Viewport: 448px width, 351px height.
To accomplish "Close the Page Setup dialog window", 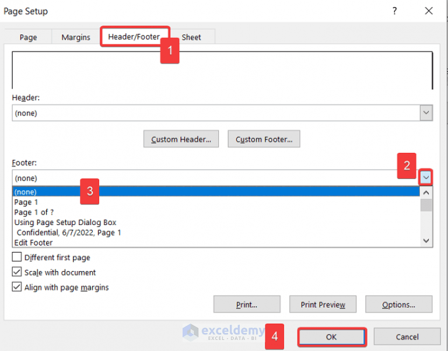I will pos(429,11).
